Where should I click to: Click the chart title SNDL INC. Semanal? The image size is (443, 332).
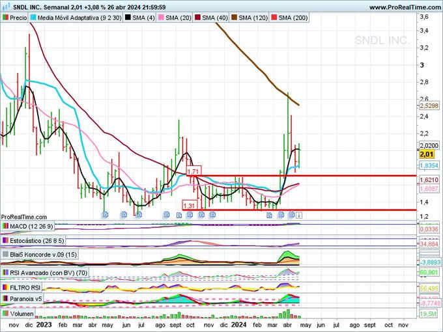40,7
